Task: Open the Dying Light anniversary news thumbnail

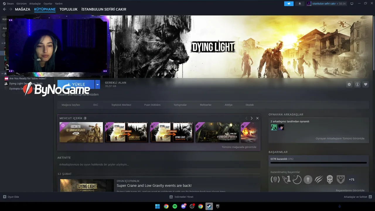Action: (87, 186)
